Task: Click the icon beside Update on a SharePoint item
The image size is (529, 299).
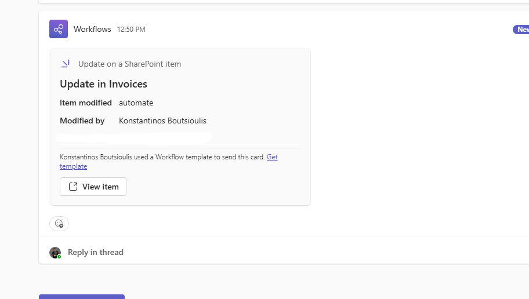Action: click(x=66, y=64)
